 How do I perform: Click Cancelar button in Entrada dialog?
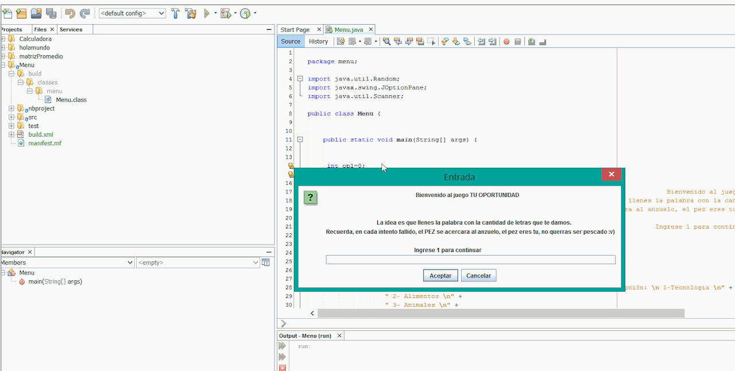pyautogui.click(x=478, y=276)
